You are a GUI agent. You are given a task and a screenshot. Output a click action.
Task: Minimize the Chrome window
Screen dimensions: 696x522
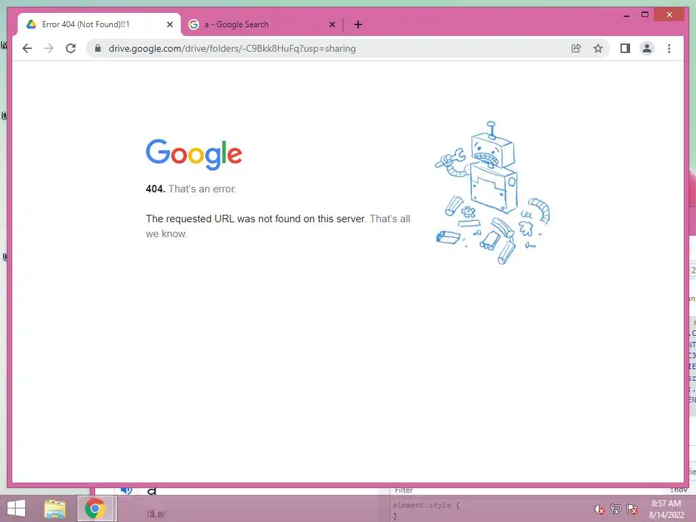627,15
